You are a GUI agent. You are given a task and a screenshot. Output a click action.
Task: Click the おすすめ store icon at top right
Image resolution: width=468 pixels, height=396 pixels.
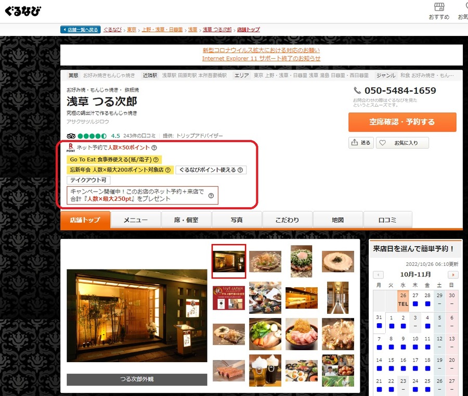tap(439, 10)
